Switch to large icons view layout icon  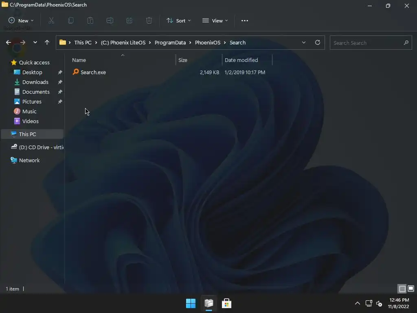point(411,289)
